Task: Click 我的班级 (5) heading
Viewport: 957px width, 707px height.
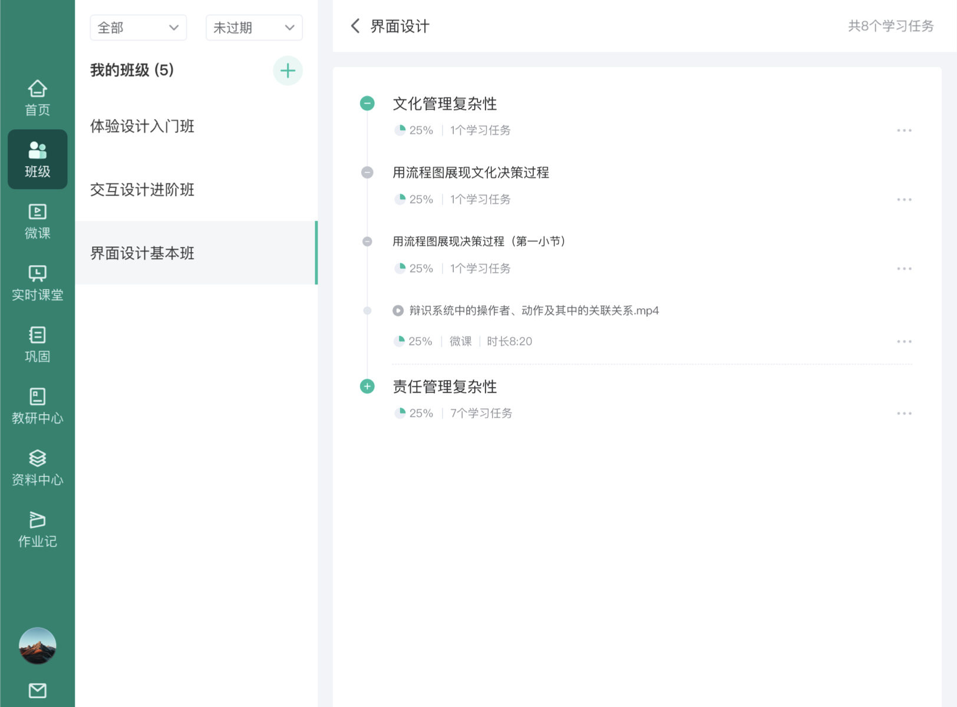Action: [x=132, y=70]
